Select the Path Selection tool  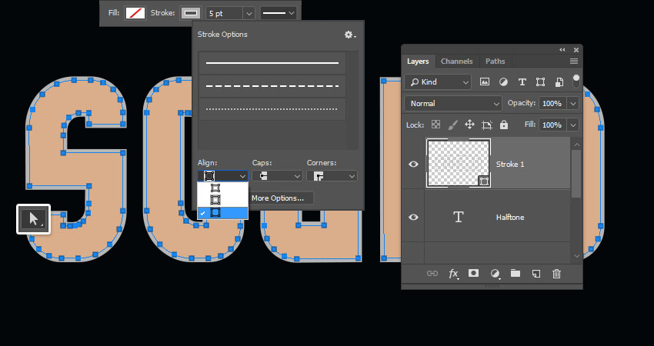[x=33, y=219]
